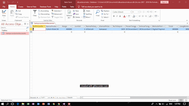Click the Format Painter tool

coord(22,17)
